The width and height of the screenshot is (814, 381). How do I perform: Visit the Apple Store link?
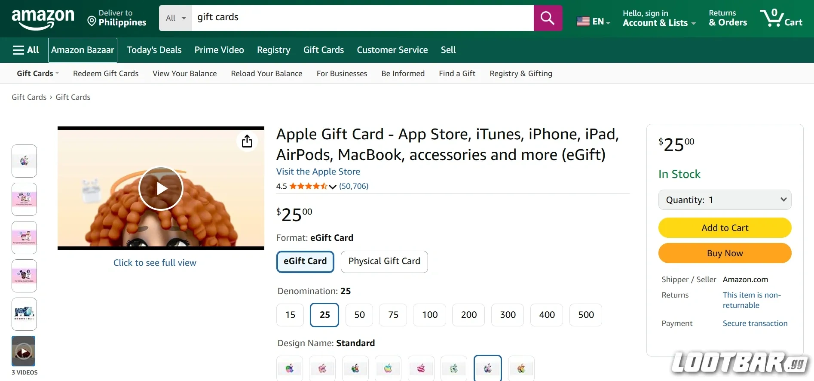tap(318, 171)
